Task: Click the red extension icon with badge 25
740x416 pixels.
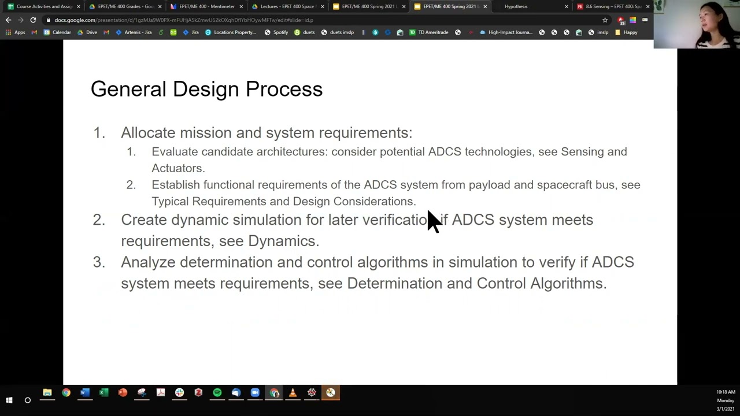Action: click(621, 20)
